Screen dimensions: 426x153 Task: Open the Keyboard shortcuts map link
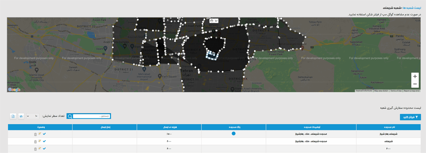point(364,91)
